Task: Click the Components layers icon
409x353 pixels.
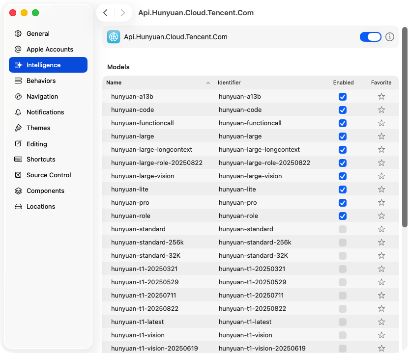Action: point(18,190)
